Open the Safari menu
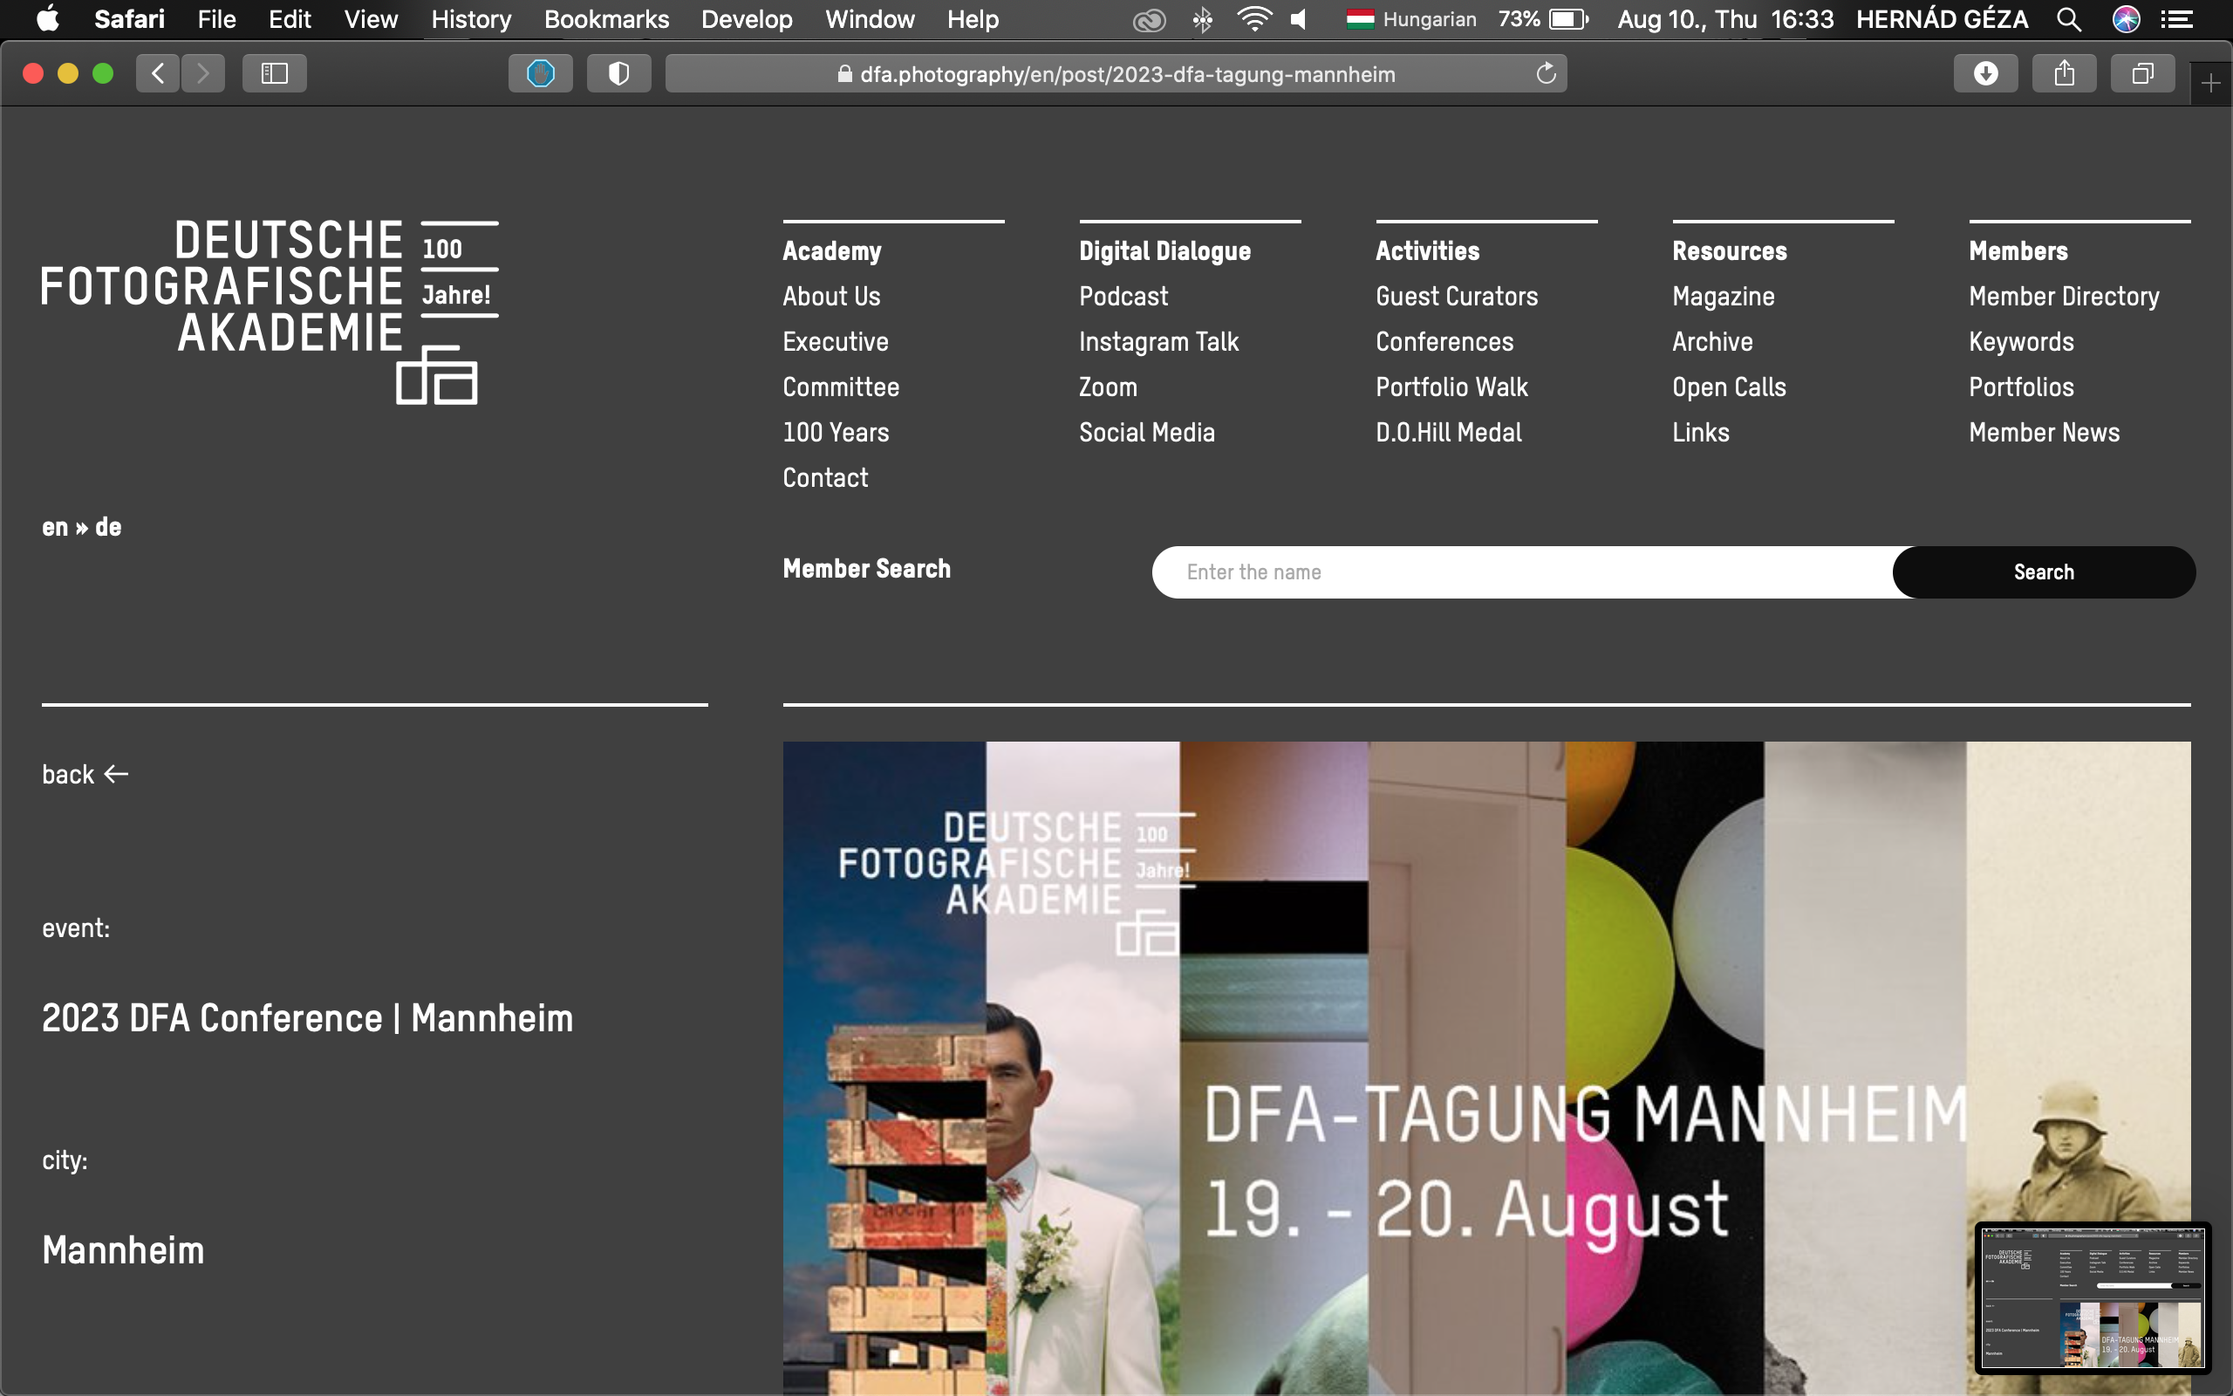The height and width of the screenshot is (1396, 2233). coord(129,19)
